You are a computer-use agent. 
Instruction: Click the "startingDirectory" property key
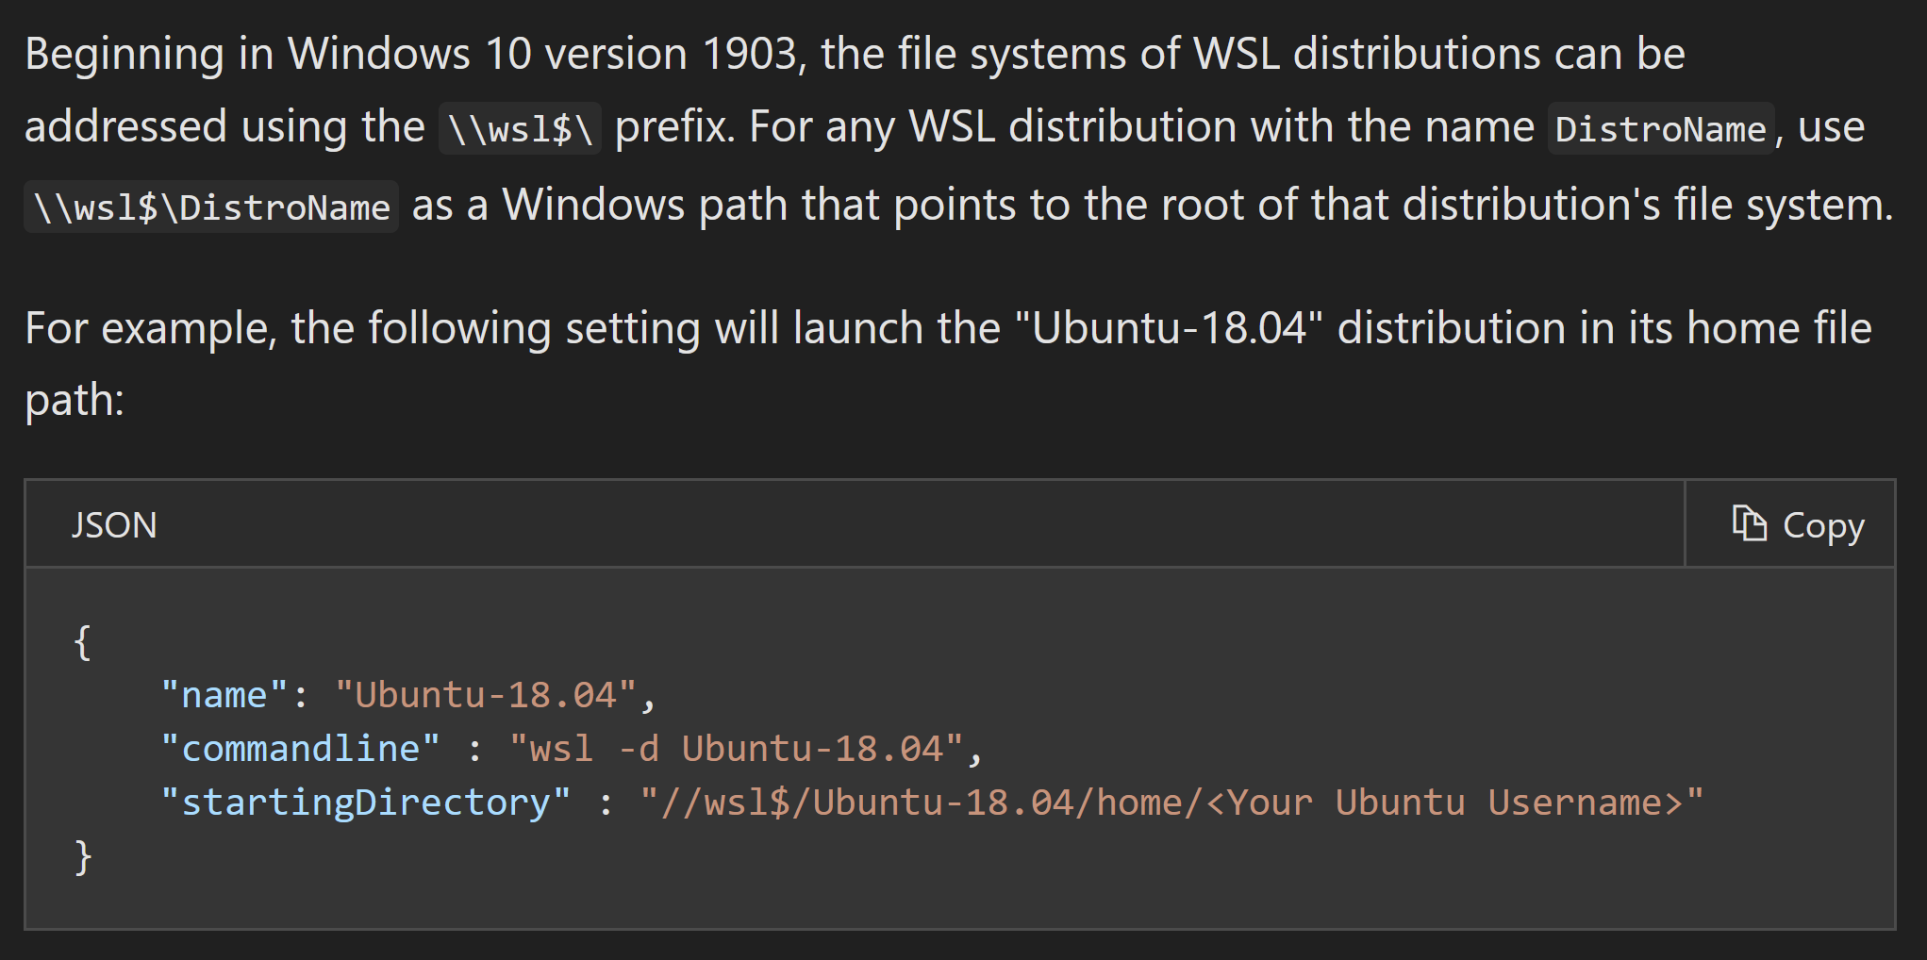pyautogui.click(x=367, y=802)
